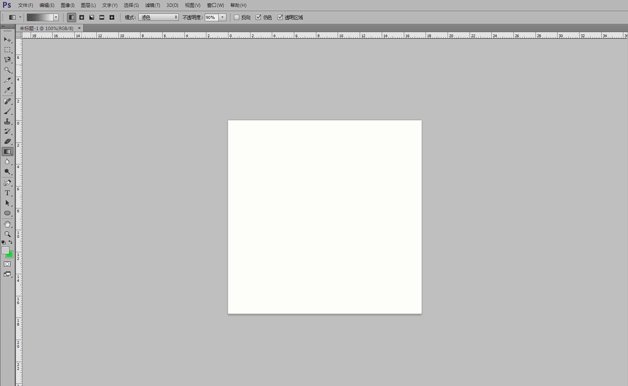The height and width of the screenshot is (386, 628).
Task: Open the 选择(S) menu
Action: (x=131, y=5)
